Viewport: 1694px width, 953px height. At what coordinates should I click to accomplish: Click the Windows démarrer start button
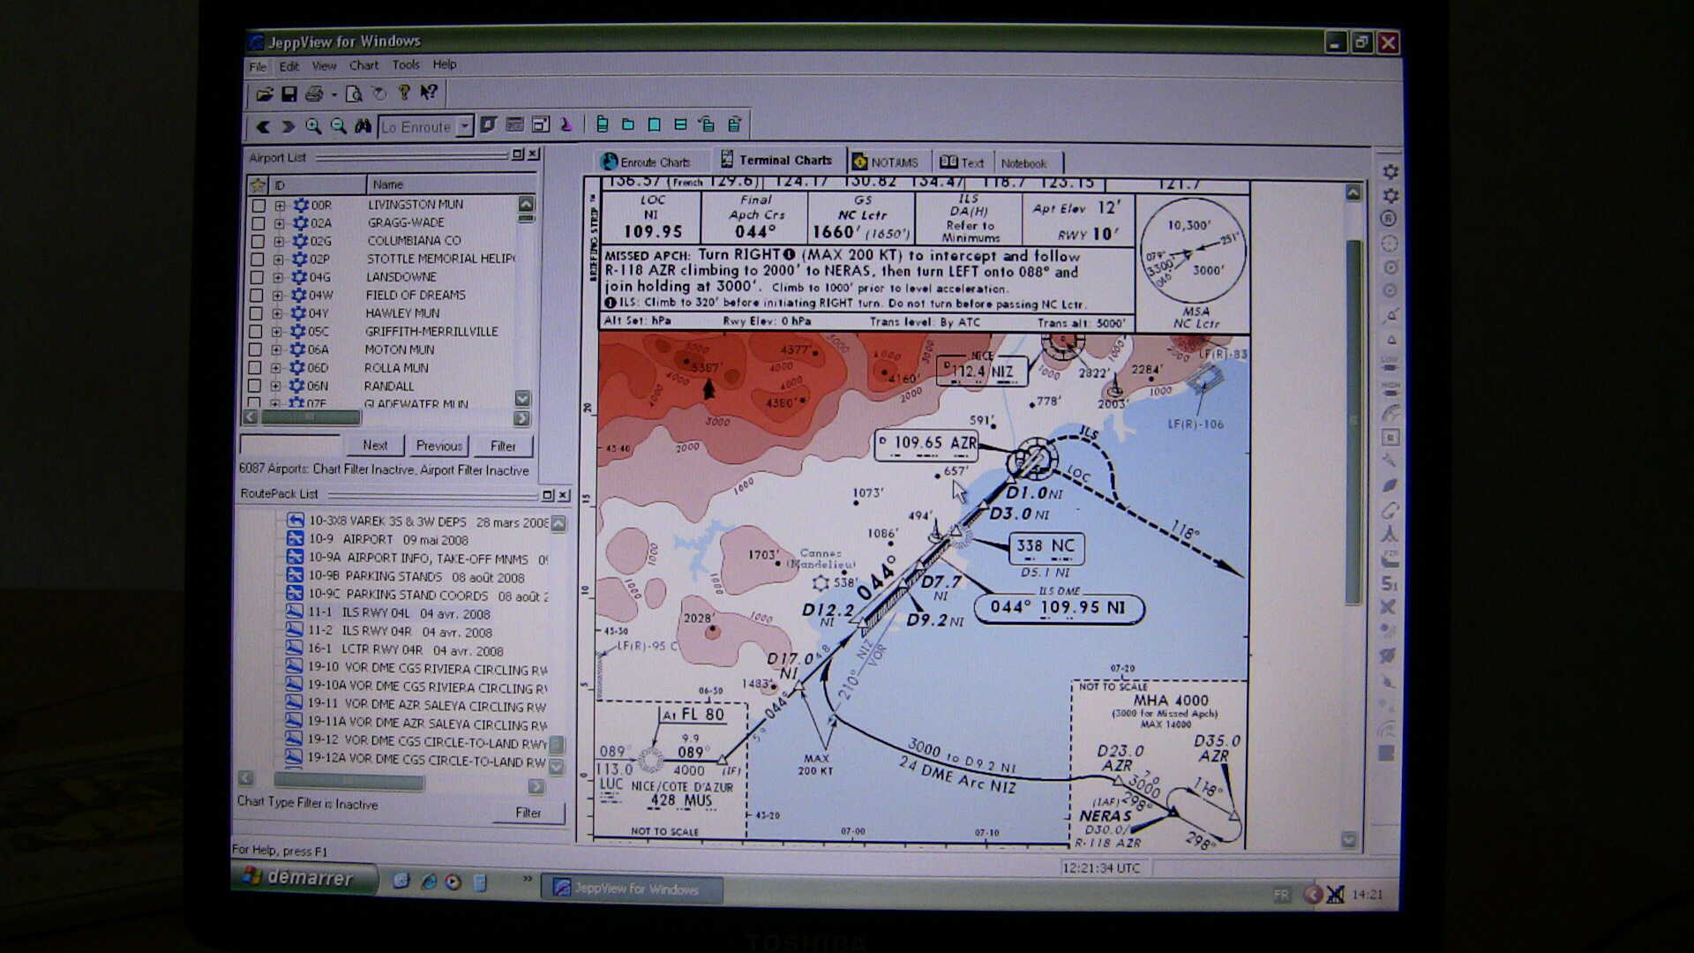click(x=304, y=877)
